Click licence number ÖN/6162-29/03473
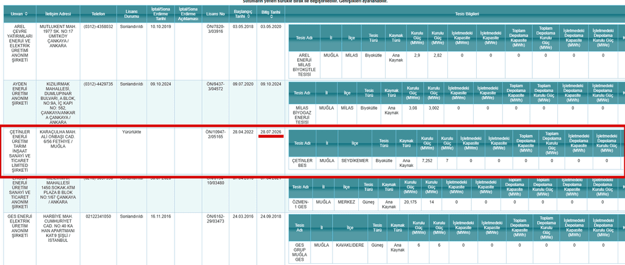Image resolution: width=625 pixels, height=265 pixels. [215, 219]
